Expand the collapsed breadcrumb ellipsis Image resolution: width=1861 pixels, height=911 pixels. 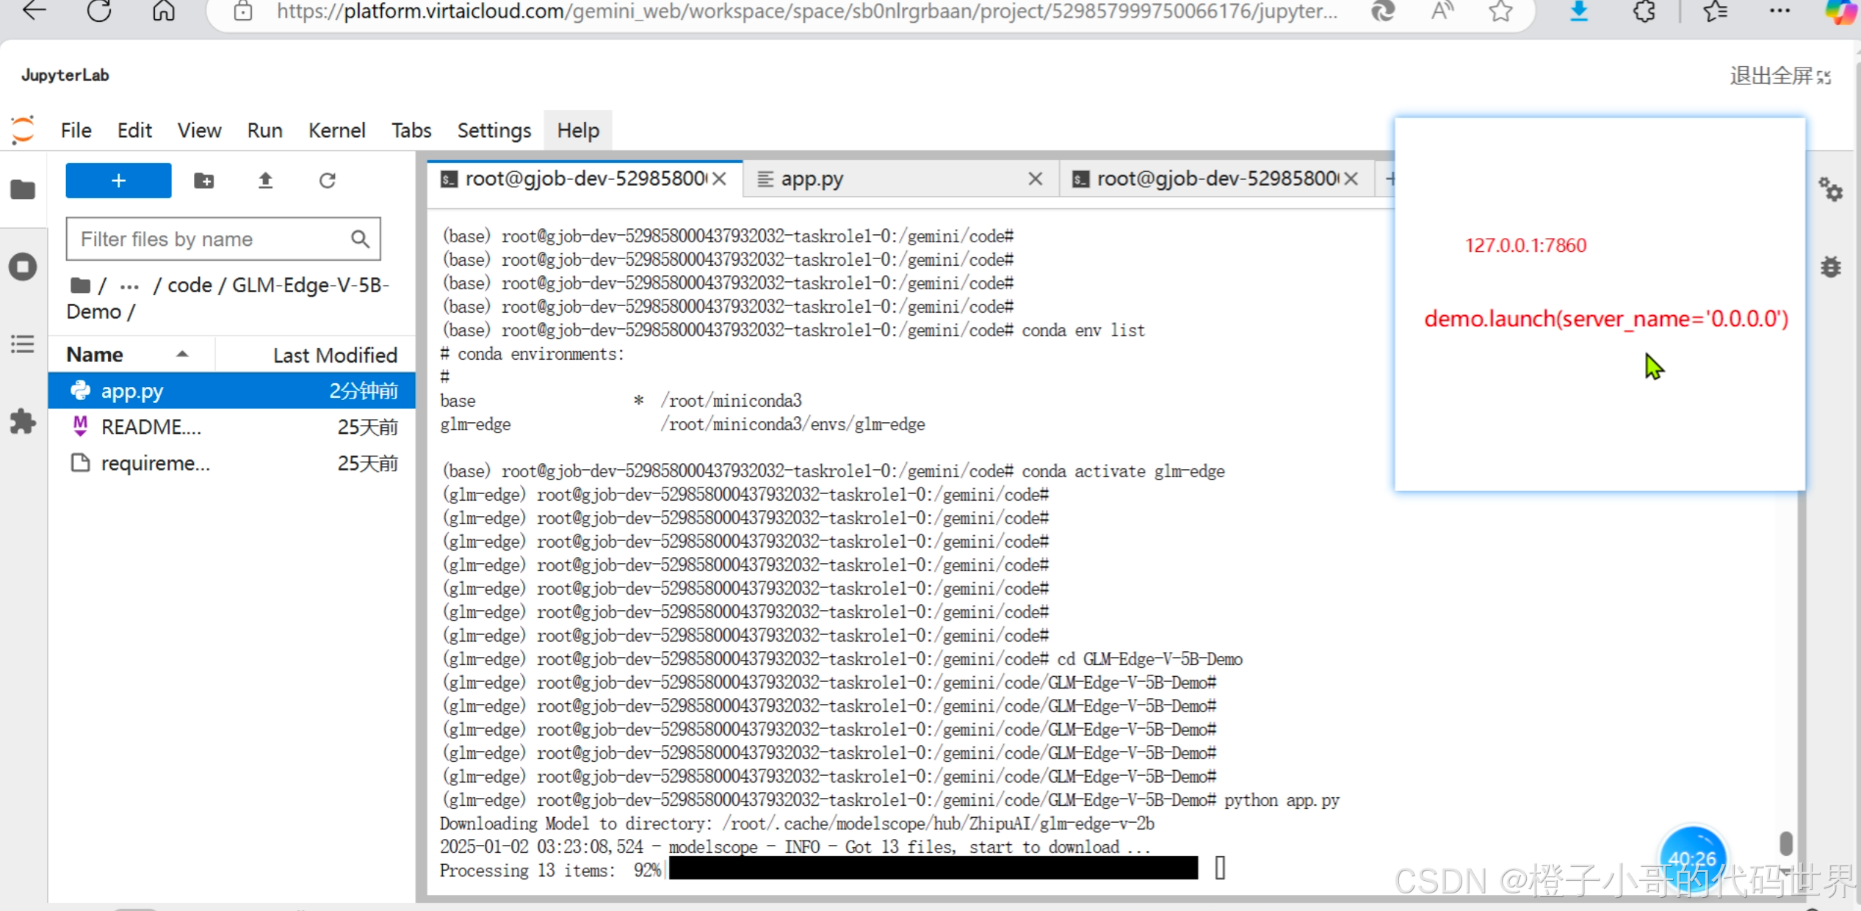129,286
